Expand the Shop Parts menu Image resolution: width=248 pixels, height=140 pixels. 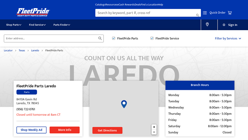[14, 25]
